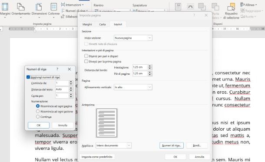Open the Interruzioni breaks dropdown
265x162 pixels.
[x=73, y=5]
